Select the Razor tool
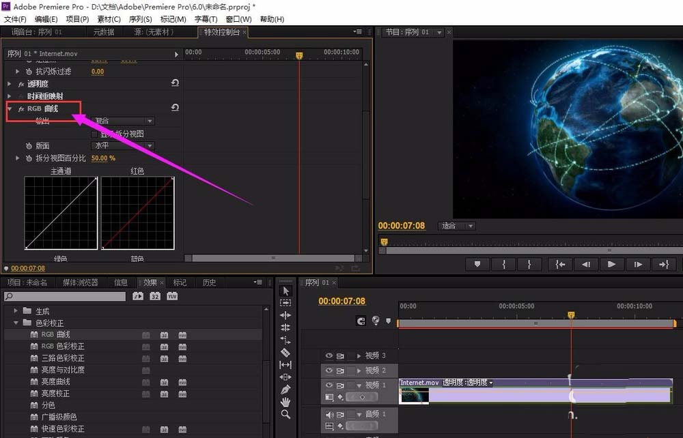 tap(285, 352)
